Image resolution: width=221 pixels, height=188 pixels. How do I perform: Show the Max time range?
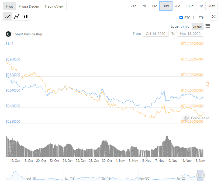click(x=212, y=6)
